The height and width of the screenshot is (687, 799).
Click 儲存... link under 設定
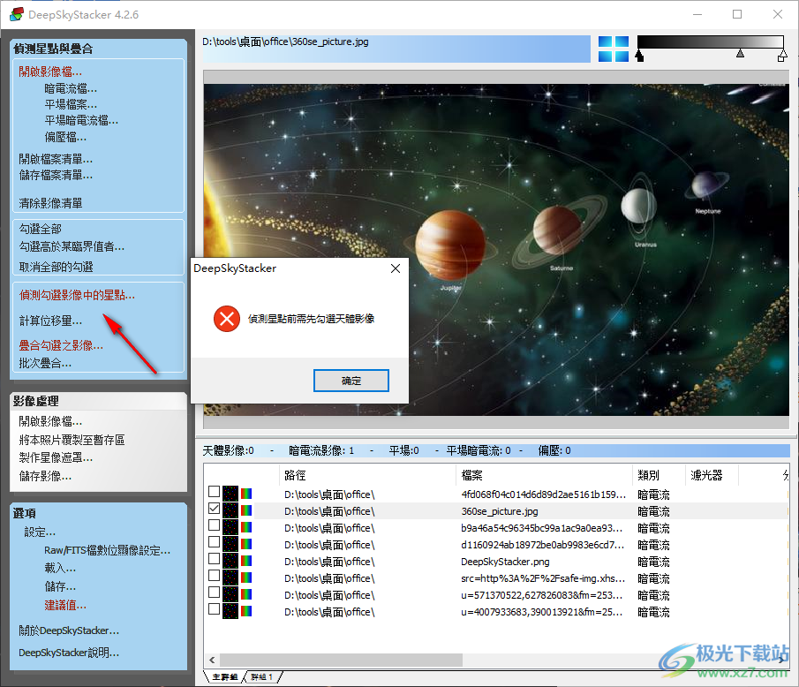tap(60, 586)
